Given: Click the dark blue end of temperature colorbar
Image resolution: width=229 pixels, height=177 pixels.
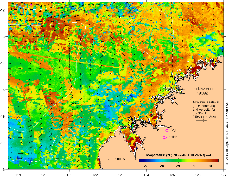Looking at the screenshot, I should [140, 161].
